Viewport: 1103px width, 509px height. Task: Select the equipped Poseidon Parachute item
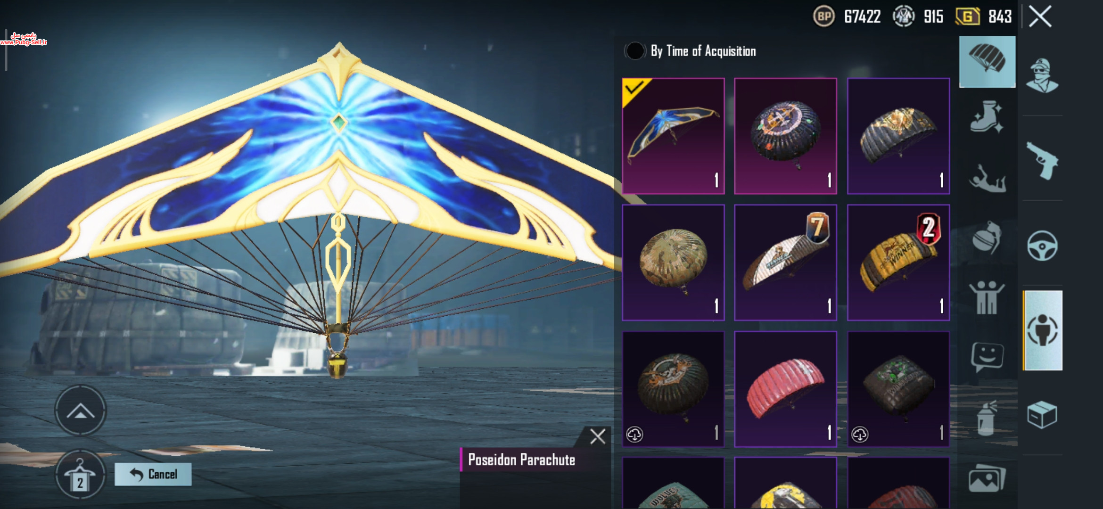(673, 136)
